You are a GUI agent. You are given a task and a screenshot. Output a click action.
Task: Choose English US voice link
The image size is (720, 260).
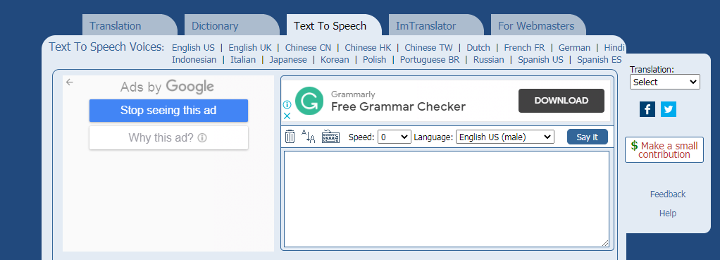point(193,48)
